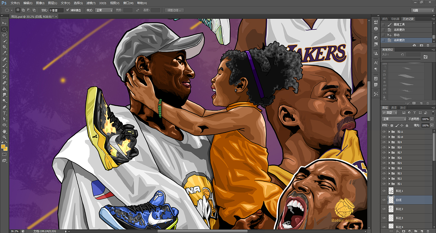
Task: Set history brush source at 移动 state
Action: [383, 35]
